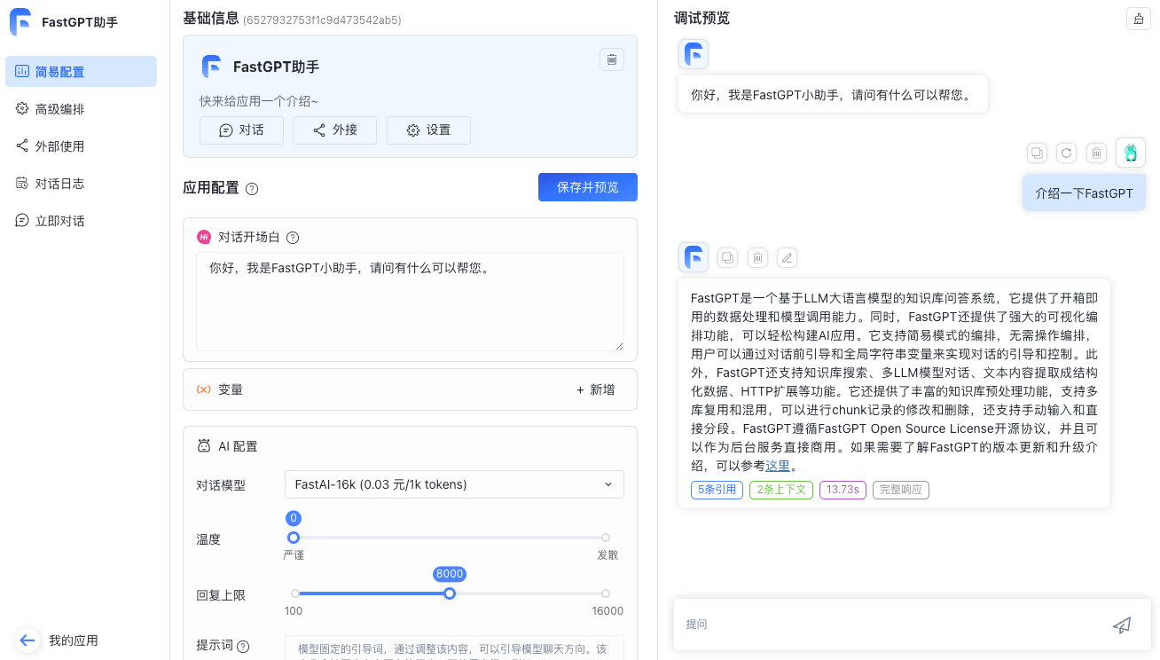Viewport: 1160px width, 660px height.
Task: Switch to 高级编排 in the sidebar
Action: (81, 108)
